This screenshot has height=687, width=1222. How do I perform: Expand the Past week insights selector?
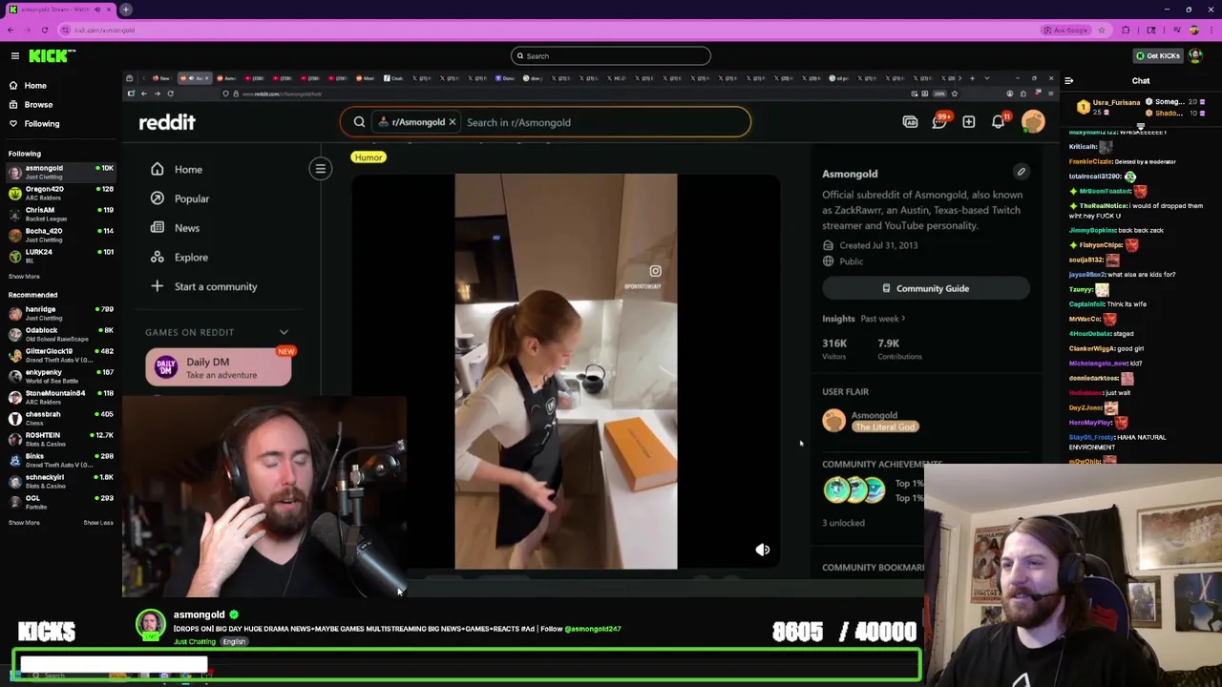pyautogui.click(x=883, y=319)
